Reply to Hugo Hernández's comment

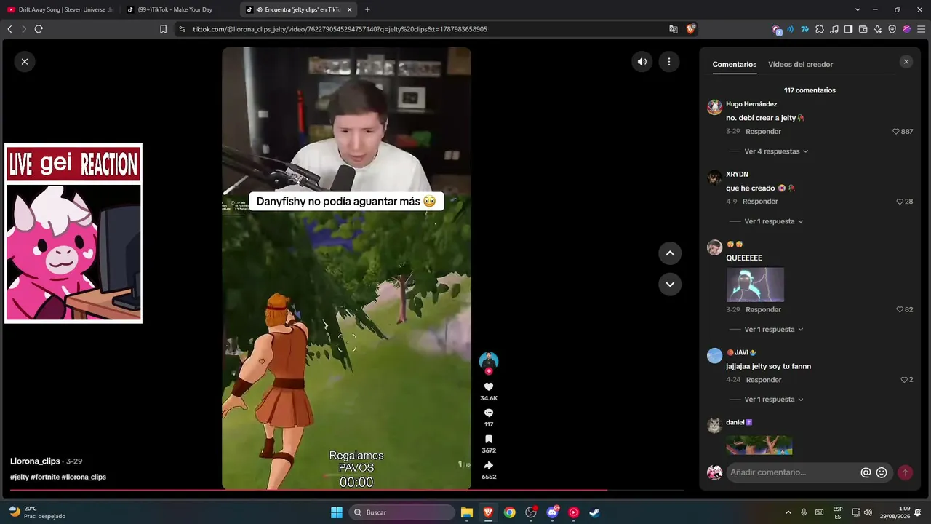pyautogui.click(x=763, y=132)
